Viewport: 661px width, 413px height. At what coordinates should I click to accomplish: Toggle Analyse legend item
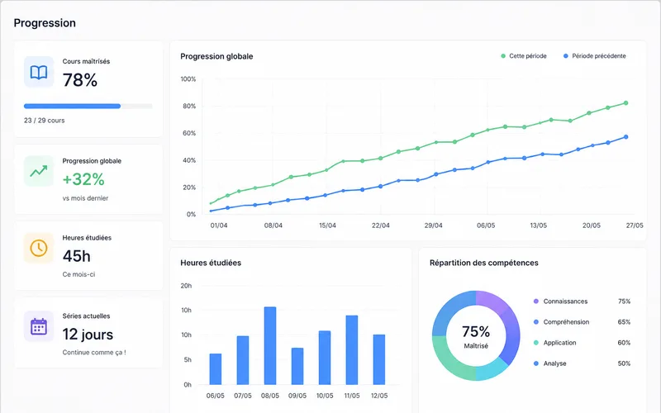pyautogui.click(x=550, y=363)
